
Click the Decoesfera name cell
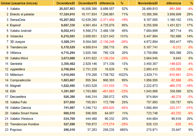pos(18,97)
